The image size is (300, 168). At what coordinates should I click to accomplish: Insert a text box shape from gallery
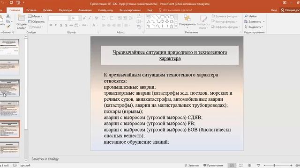(149, 17)
